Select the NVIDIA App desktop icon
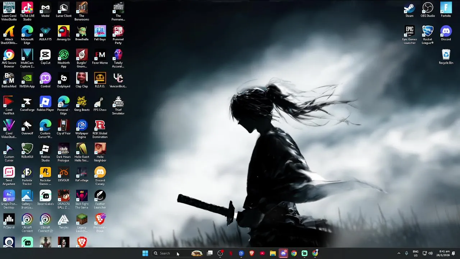The image size is (460, 259). click(x=27, y=80)
